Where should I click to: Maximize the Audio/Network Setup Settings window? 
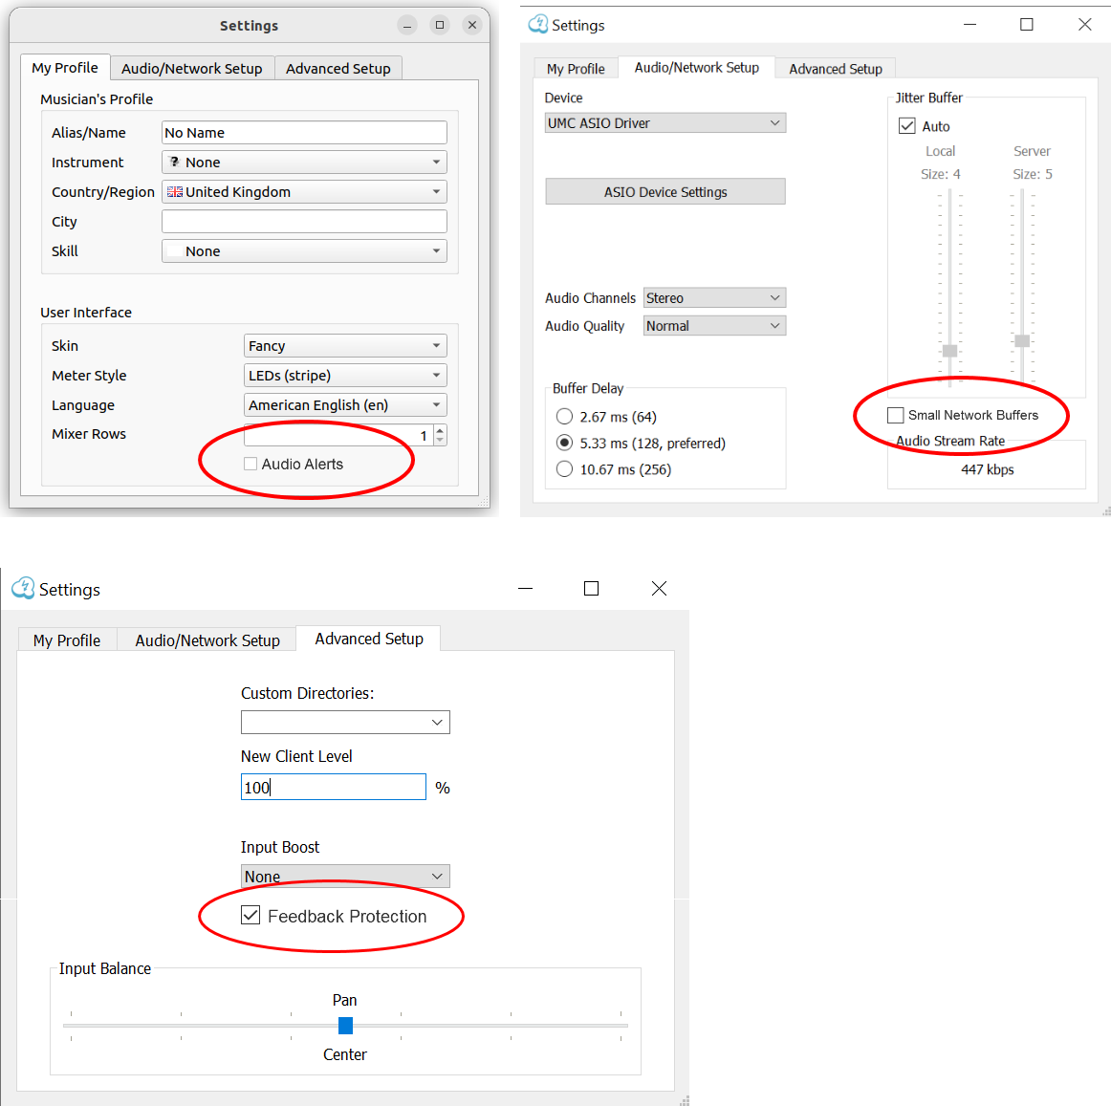tap(1026, 25)
